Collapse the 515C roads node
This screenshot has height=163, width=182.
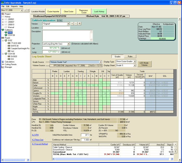click(3, 41)
